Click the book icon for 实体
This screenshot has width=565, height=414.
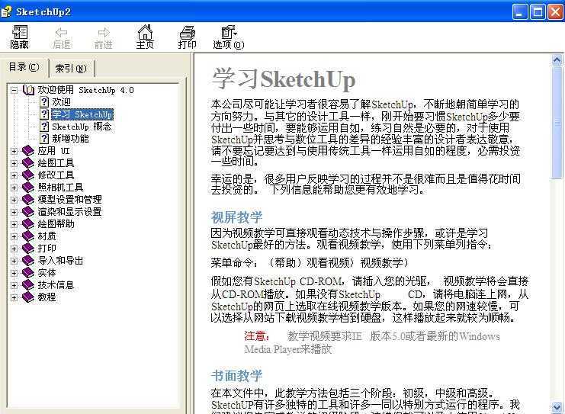[x=28, y=273]
